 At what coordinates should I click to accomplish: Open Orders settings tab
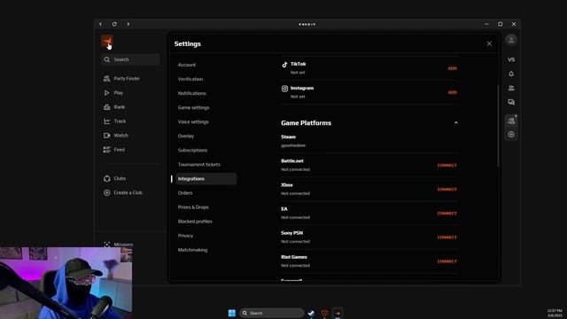coord(185,193)
